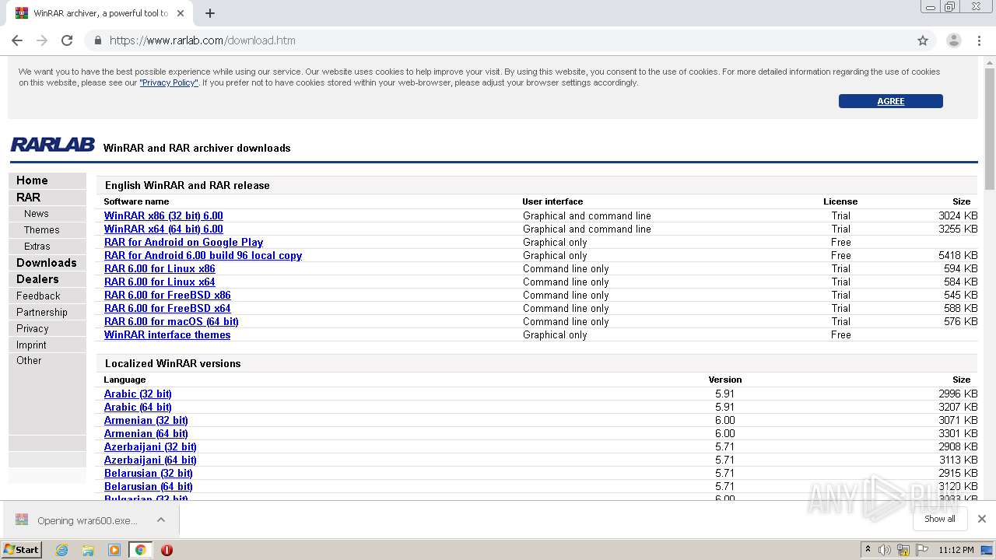The height and width of the screenshot is (560, 996).
Task: Download Arabic (64 bit) version
Action: [138, 407]
